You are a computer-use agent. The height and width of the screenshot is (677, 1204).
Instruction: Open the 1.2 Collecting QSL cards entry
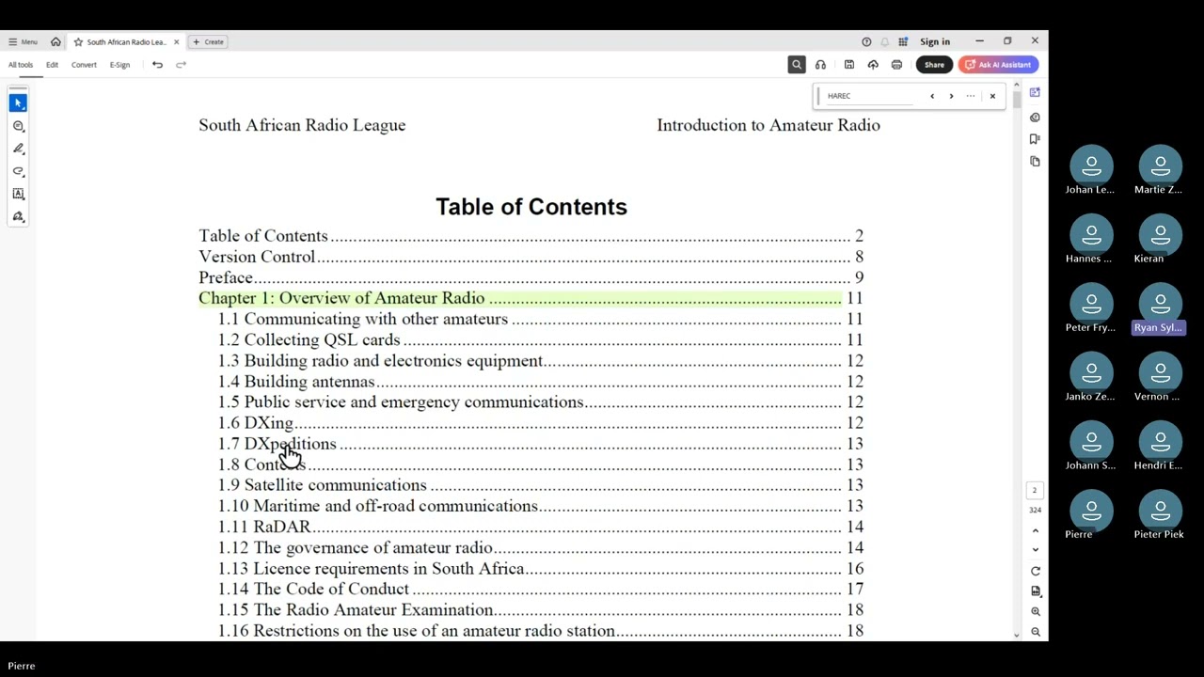(x=541, y=339)
